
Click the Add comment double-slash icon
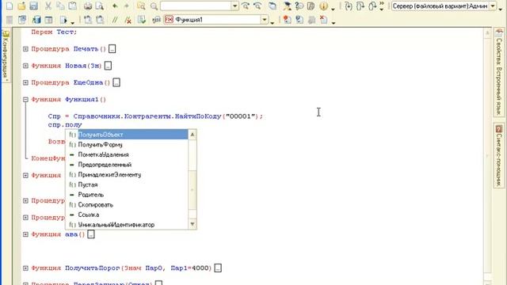point(115,20)
